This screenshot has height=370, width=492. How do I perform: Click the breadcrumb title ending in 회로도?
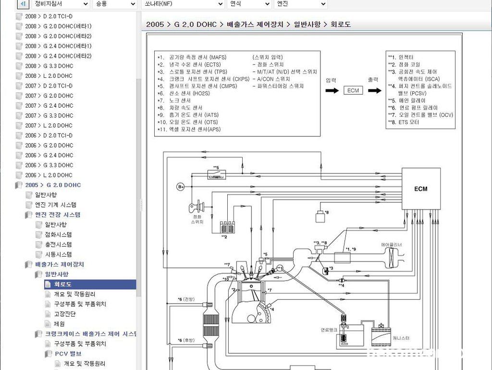click(x=248, y=25)
